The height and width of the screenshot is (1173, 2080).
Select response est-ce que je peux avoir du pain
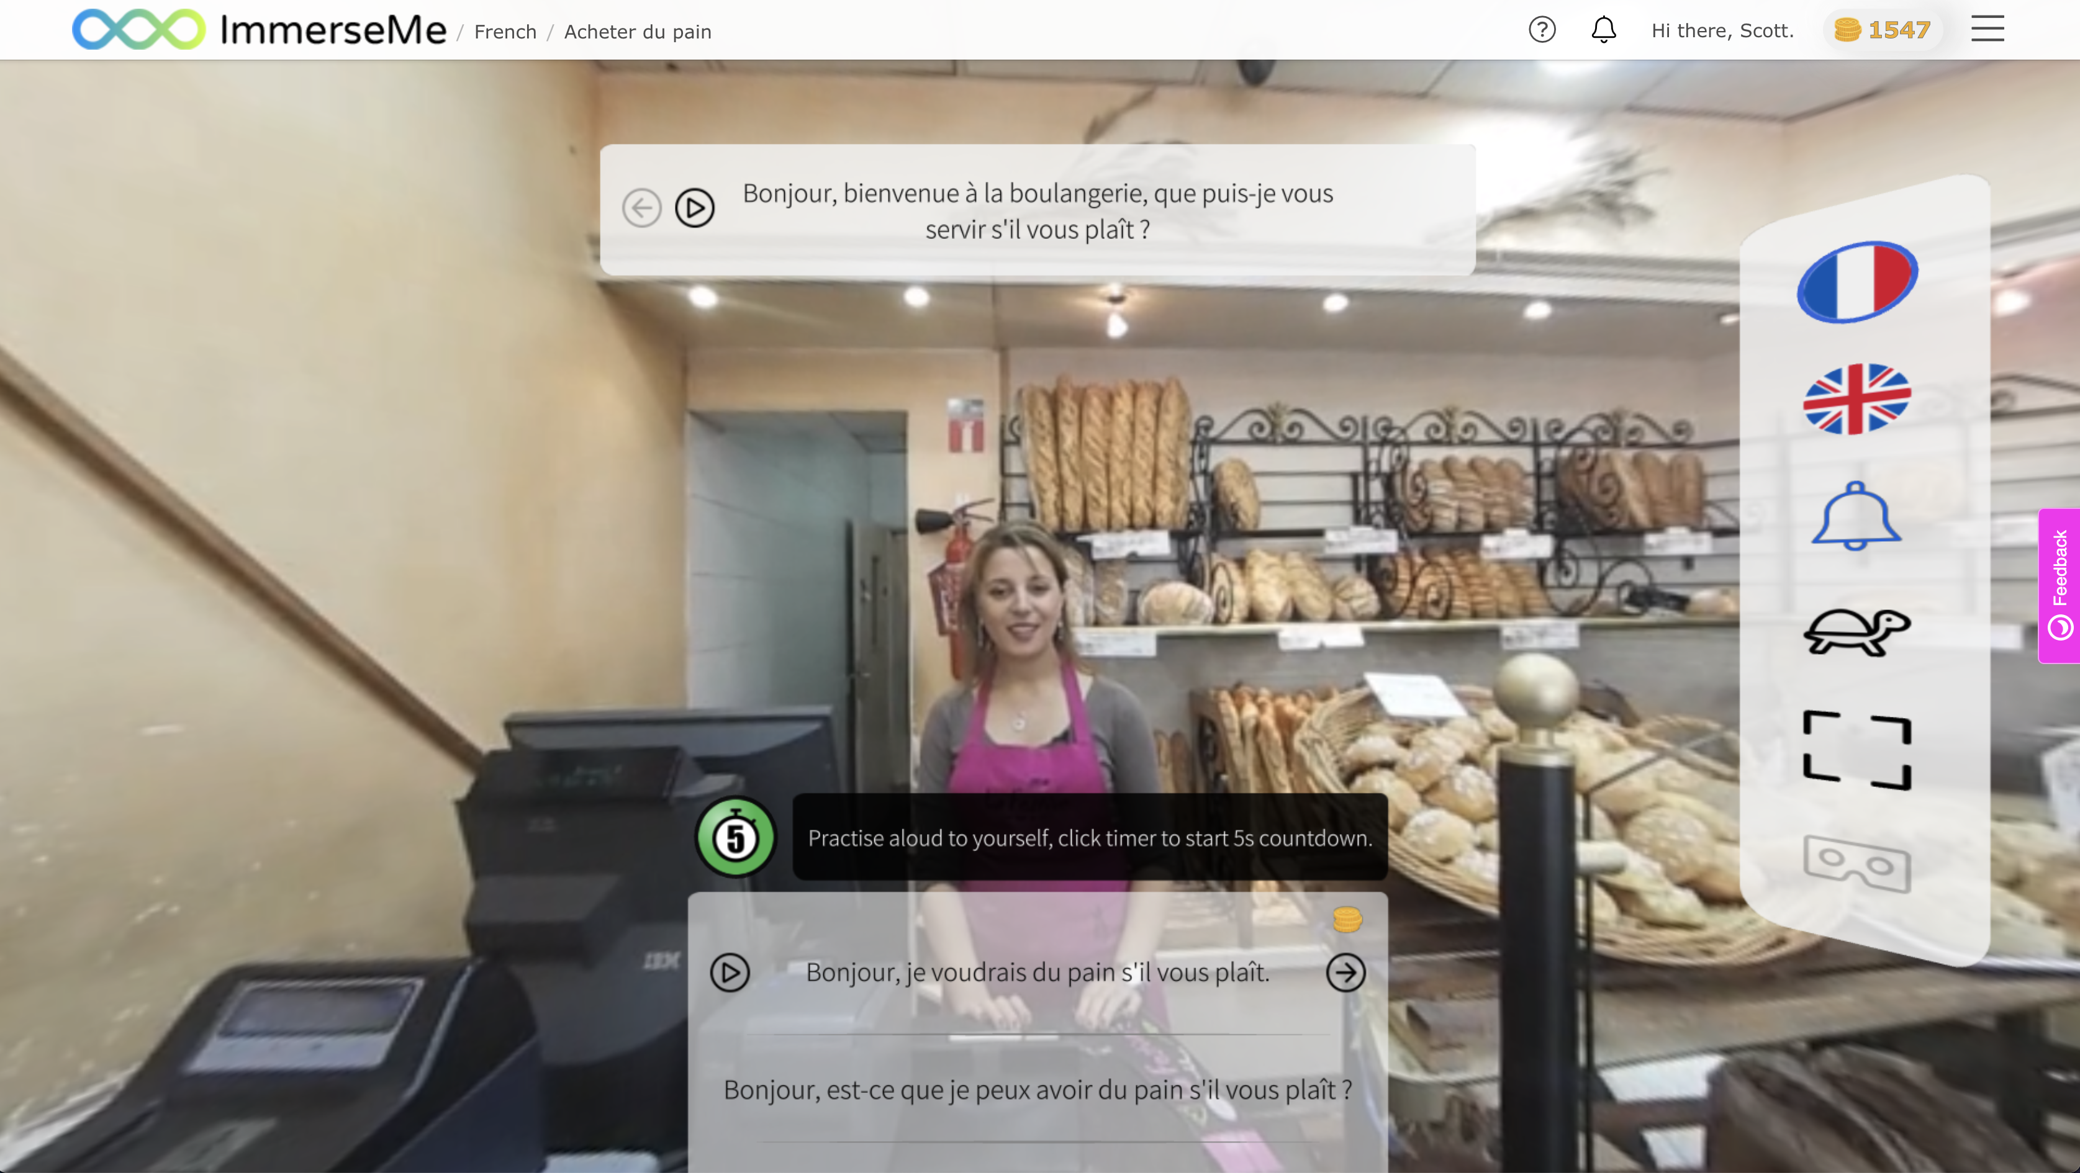1037,1090
